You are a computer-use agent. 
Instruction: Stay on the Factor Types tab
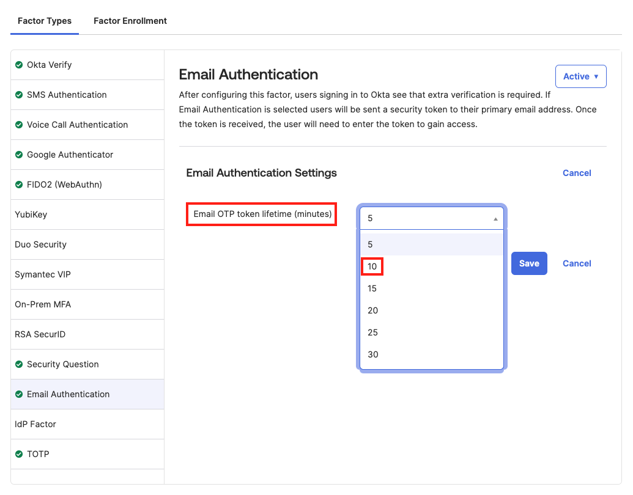click(x=44, y=20)
